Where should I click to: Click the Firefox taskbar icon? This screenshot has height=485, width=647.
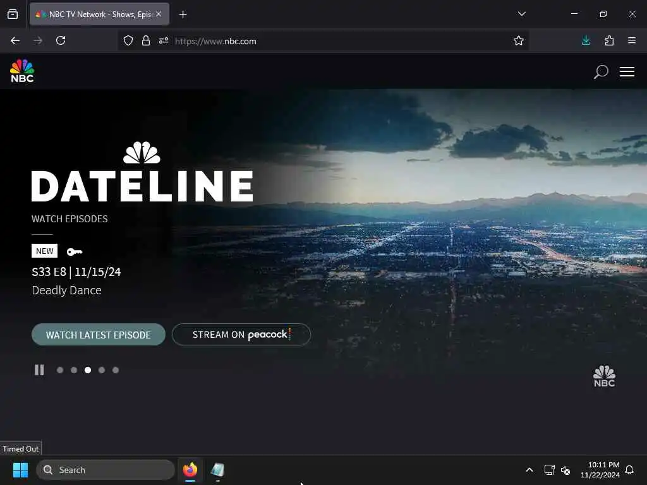click(190, 470)
